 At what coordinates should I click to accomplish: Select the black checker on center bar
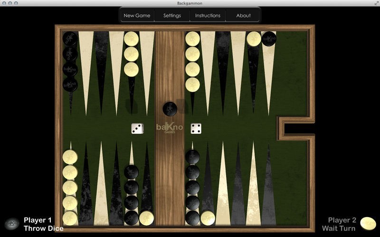[170, 109]
